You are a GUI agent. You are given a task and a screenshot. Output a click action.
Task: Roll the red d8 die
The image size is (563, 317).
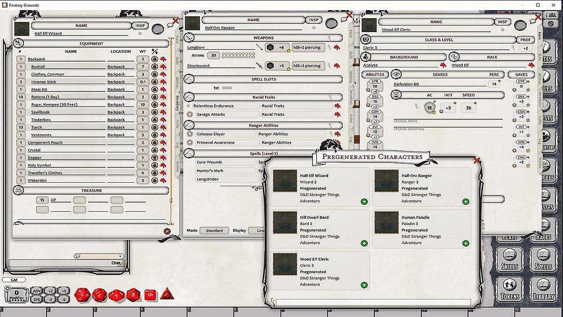coord(133,295)
